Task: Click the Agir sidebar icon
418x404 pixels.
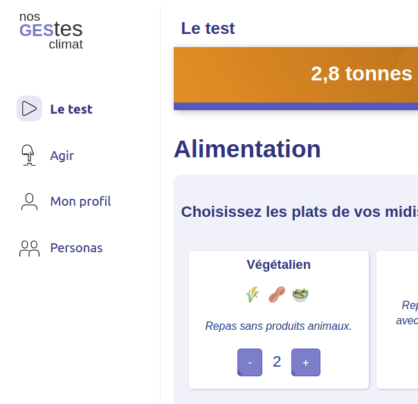Action: point(29,155)
